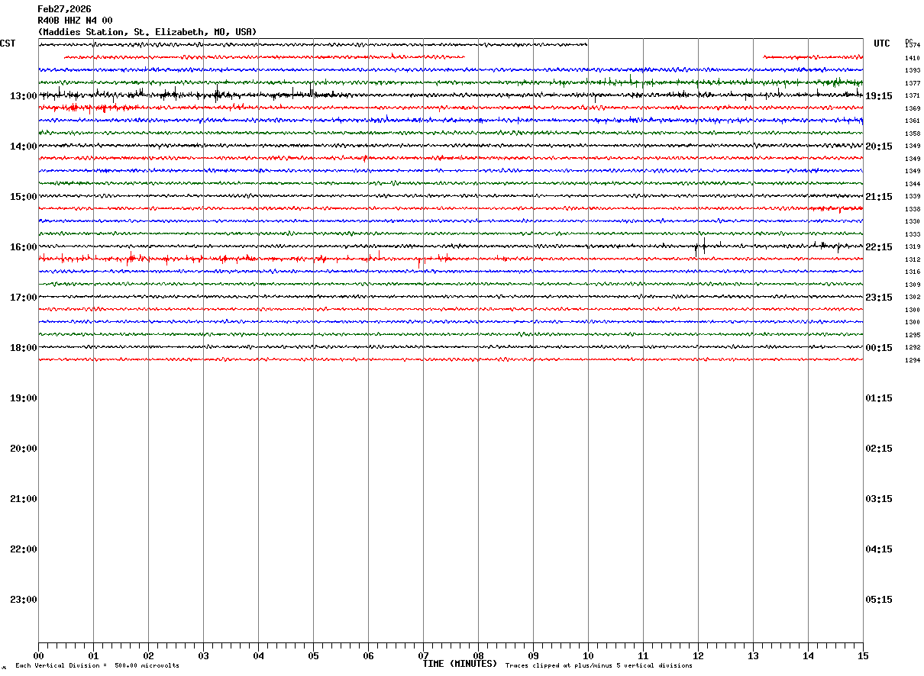
Task: Click the DC offset value 1302
Action: point(913,297)
